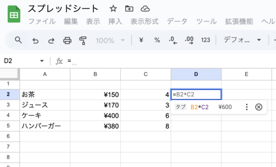Click the green Sheets home icon
Image resolution: width=276 pixels, height=167 pixels.
pos(14,14)
